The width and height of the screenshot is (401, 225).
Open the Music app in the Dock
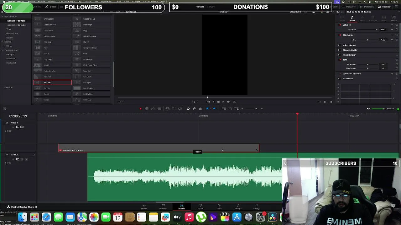click(x=189, y=217)
